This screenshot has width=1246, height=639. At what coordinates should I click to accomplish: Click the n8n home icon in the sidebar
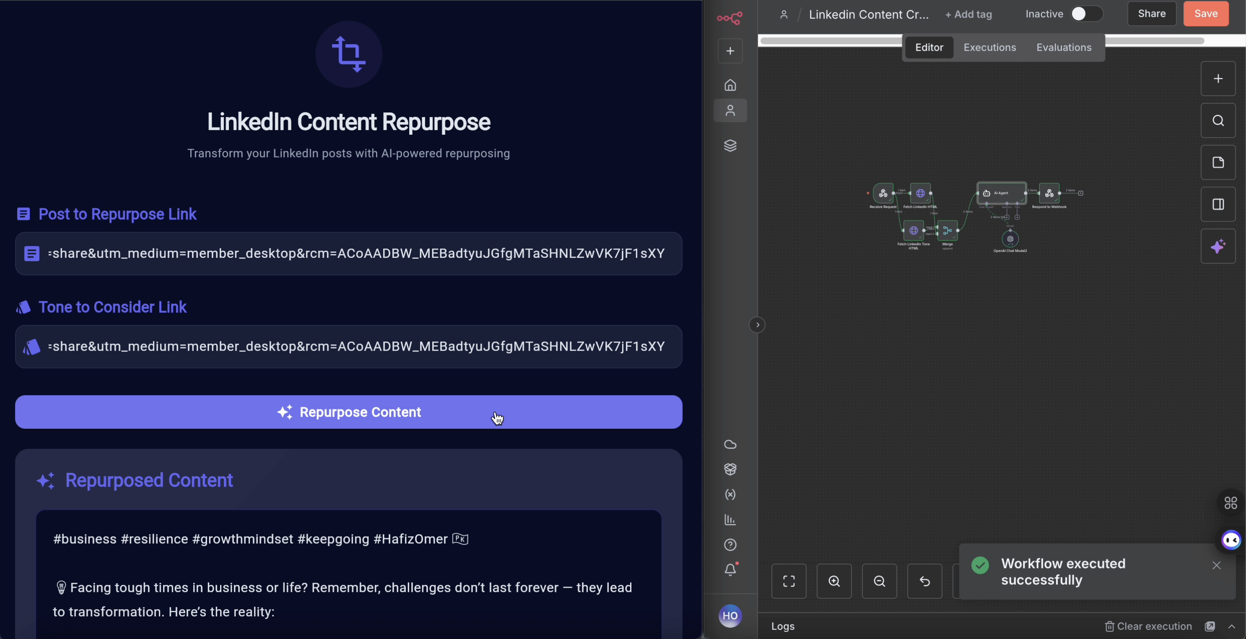pyautogui.click(x=730, y=85)
